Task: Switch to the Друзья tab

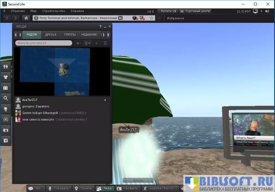Action: click(51, 35)
